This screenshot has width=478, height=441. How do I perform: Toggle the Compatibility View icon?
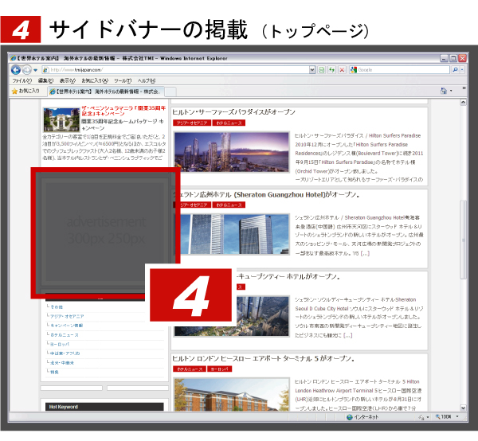click(x=321, y=70)
